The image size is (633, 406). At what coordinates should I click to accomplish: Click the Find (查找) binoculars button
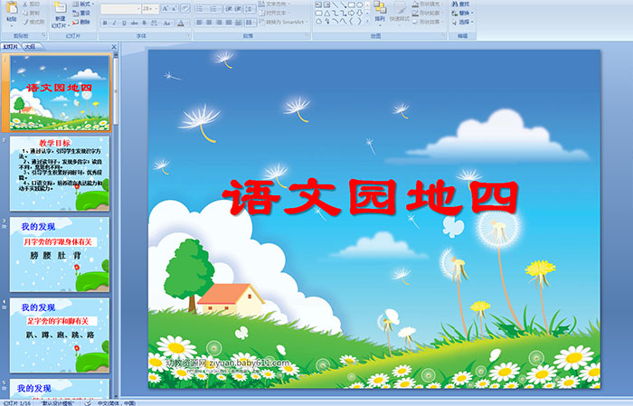[x=460, y=4]
